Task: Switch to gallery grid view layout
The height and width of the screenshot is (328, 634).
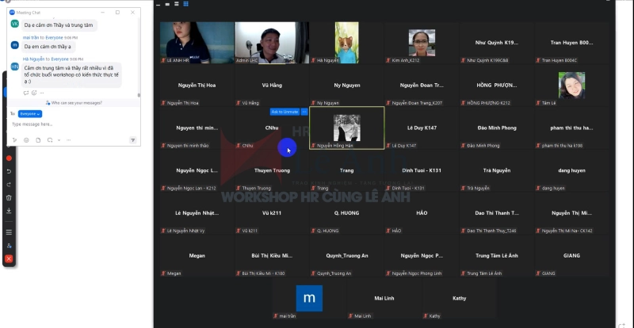Action: coord(185,4)
